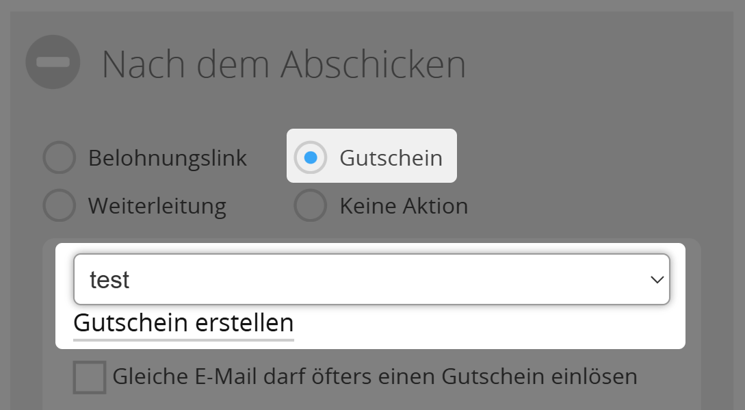Open the voucher dropdown showing test
The image size is (745, 410).
pos(371,279)
